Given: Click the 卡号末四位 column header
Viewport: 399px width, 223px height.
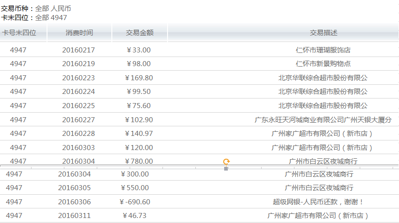Looking at the screenshot, I should tap(19, 33).
